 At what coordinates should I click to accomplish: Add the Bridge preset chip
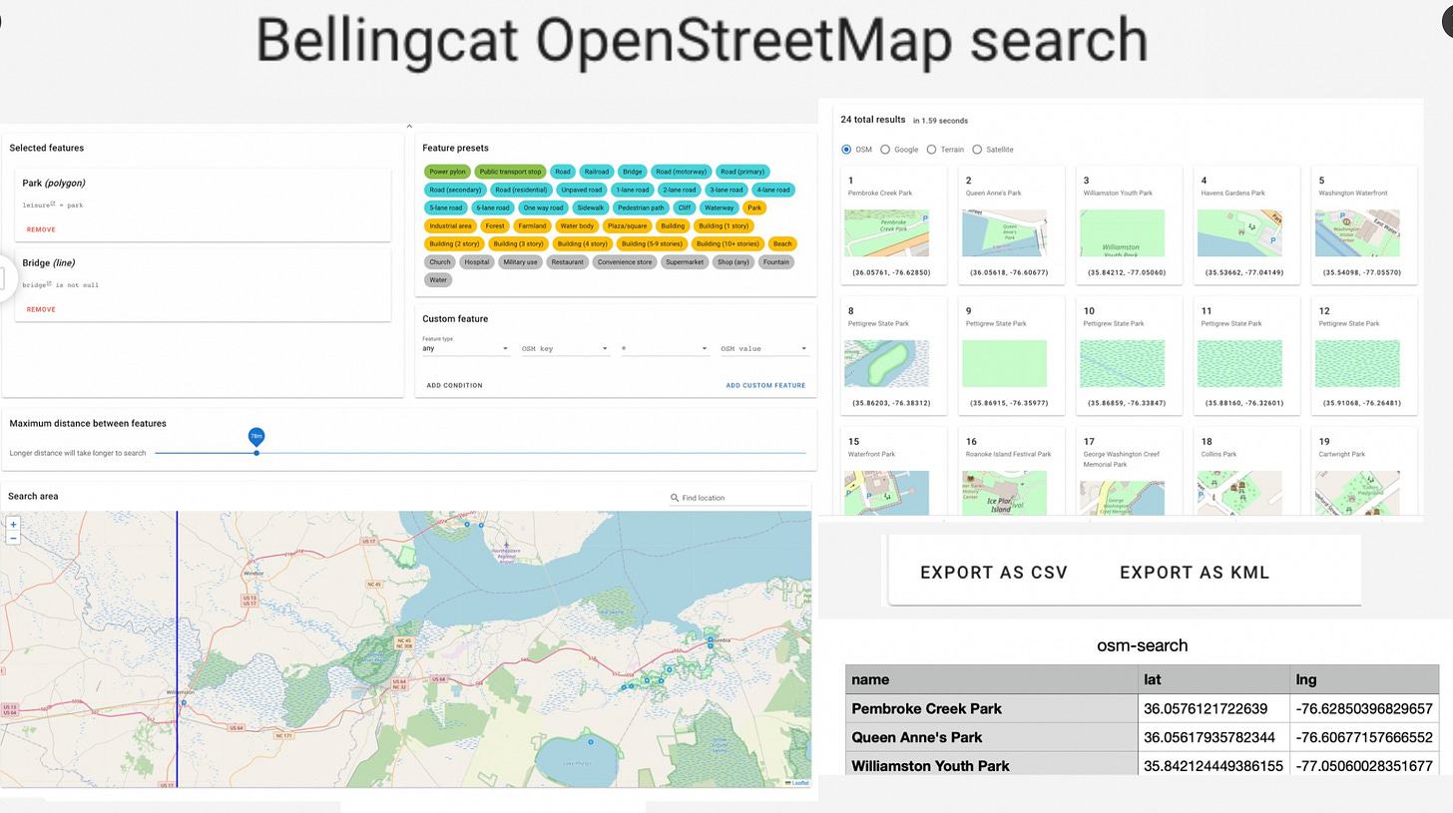pos(632,172)
